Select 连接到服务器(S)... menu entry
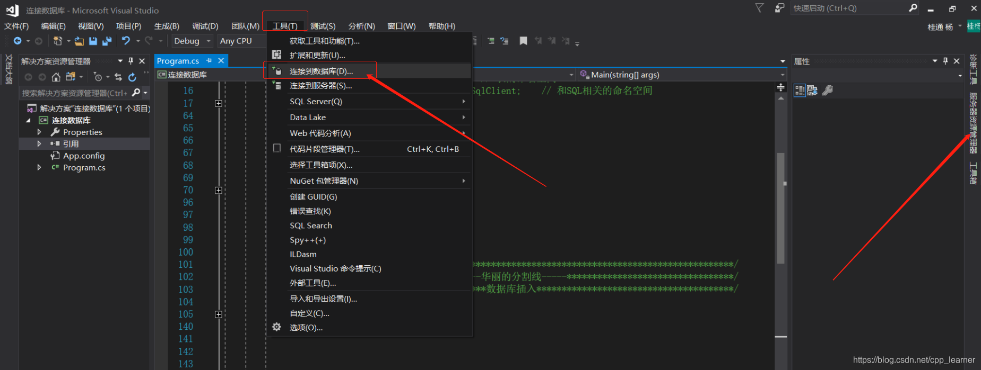 click(370, 85)
